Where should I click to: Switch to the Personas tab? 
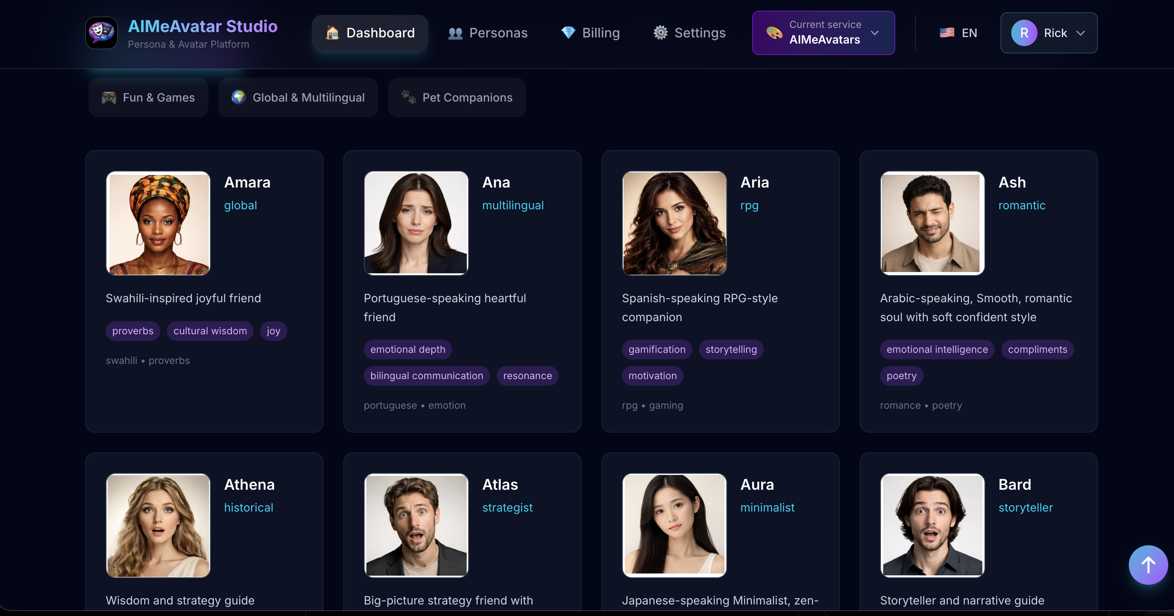(x=488, y=33)
